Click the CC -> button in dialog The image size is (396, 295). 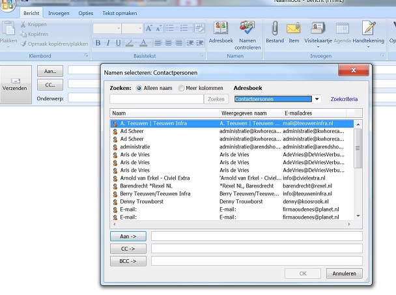click(x=128, y=249)
